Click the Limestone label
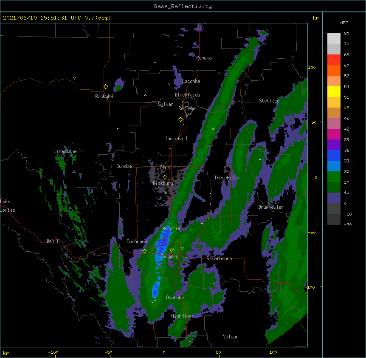 [x=65, y=151]
